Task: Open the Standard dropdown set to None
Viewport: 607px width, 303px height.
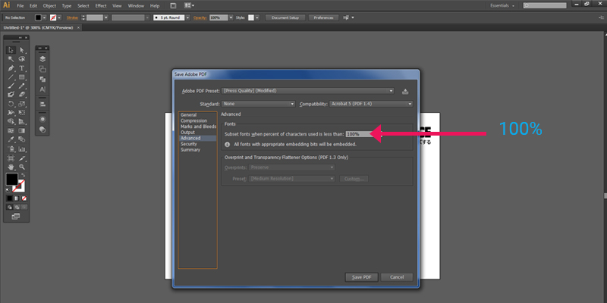Action: 259,104
